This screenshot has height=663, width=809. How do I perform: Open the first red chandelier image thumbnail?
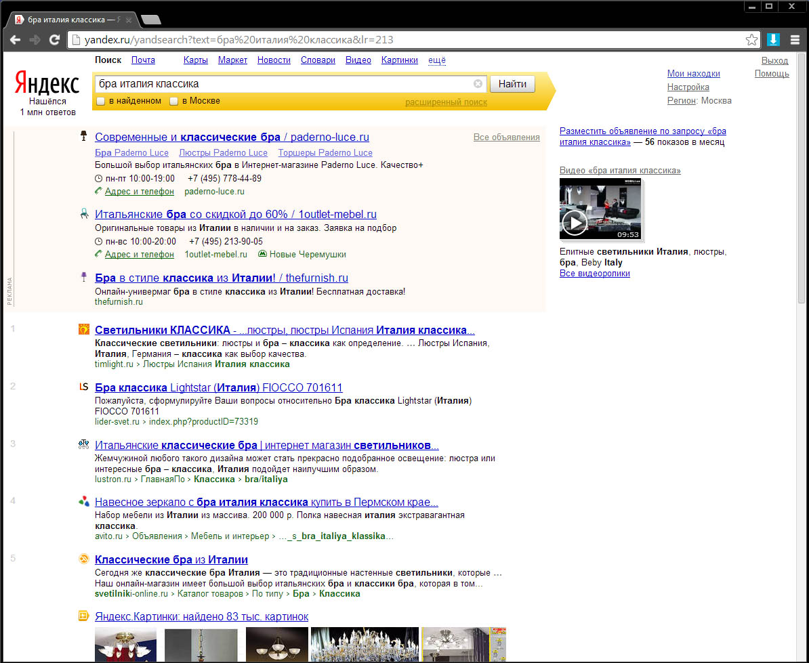click(x=125, y=645)
